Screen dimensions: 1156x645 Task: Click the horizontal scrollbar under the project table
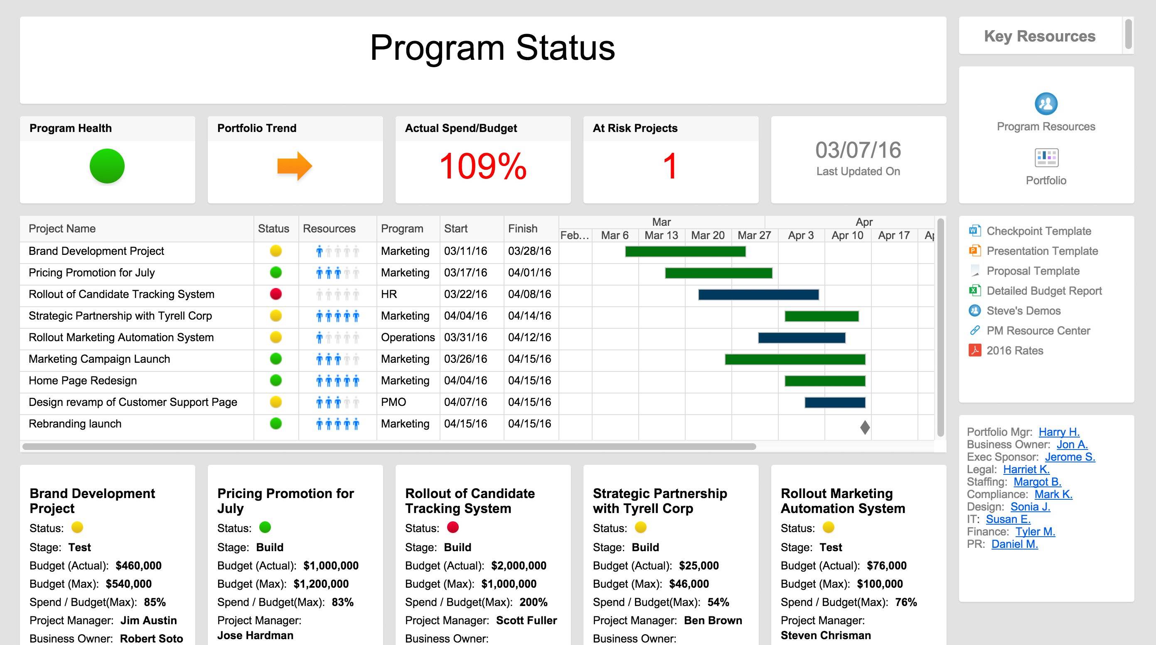[389, 447]
